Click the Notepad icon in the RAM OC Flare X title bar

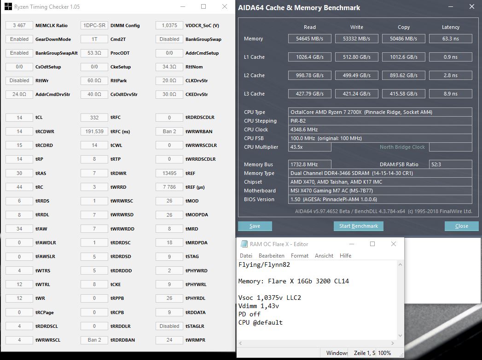[x=244, y=244]
